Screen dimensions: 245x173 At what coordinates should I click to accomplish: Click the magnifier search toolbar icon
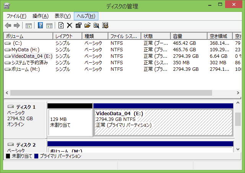[96, 26]
